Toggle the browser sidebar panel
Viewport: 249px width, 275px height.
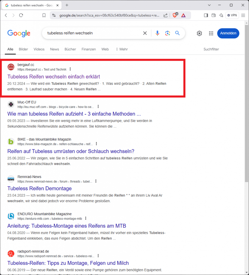[206, 15]
